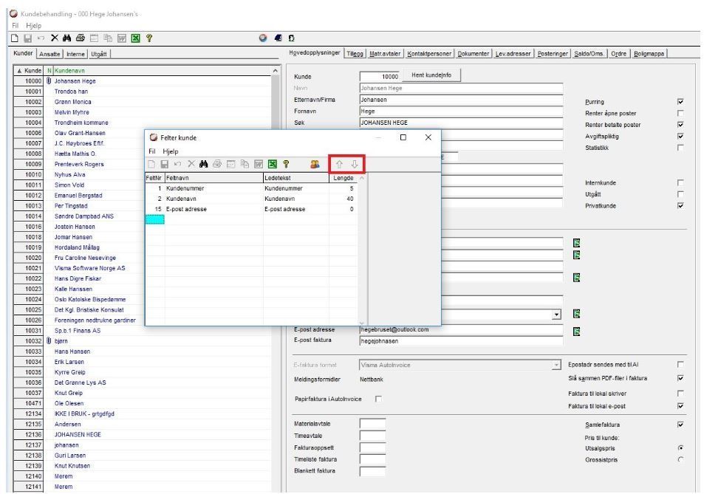Click the Hent kundeinfo button
Viewport: 704px width, 494px height.
431,75
